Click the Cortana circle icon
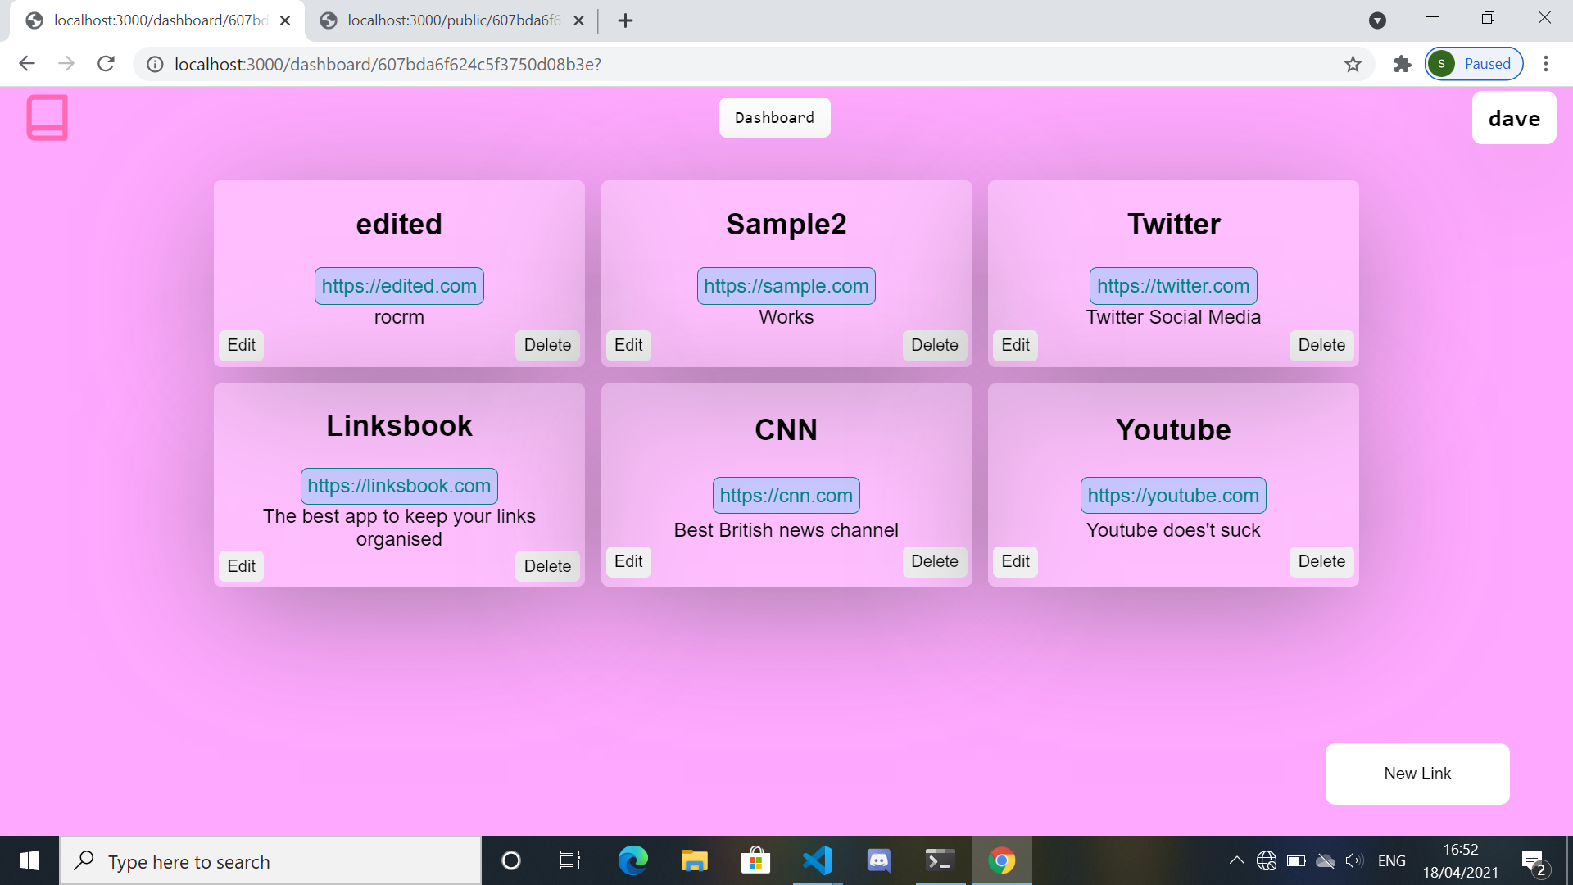Image resolution: width=1573 pixels, height=885 pixels. [511, 860]
